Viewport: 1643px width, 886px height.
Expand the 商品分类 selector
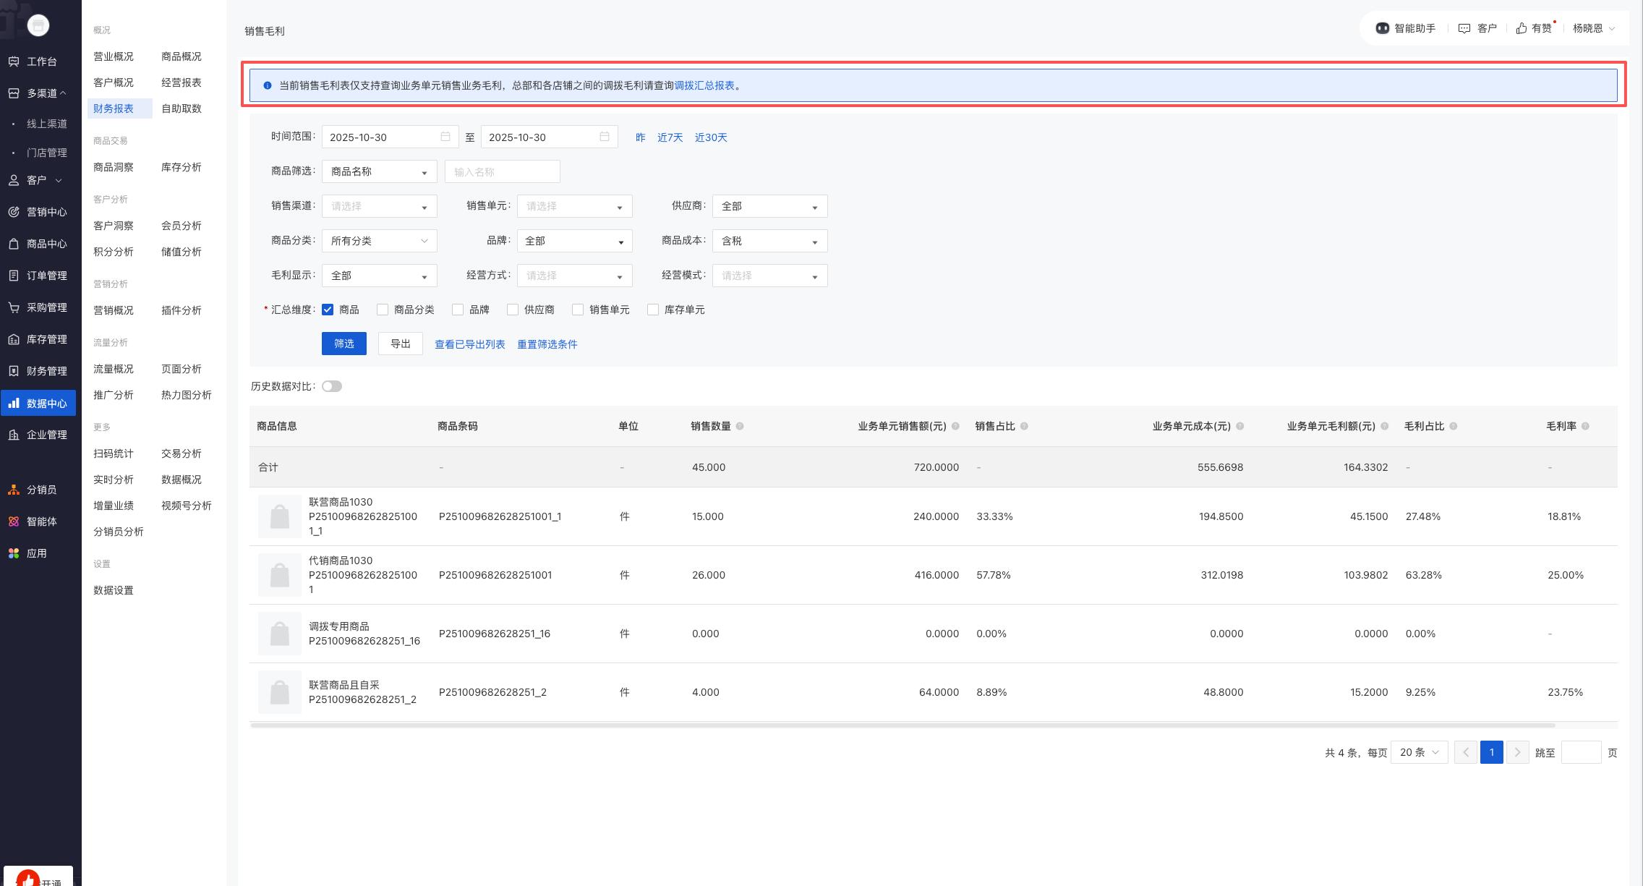click(379, 241)
